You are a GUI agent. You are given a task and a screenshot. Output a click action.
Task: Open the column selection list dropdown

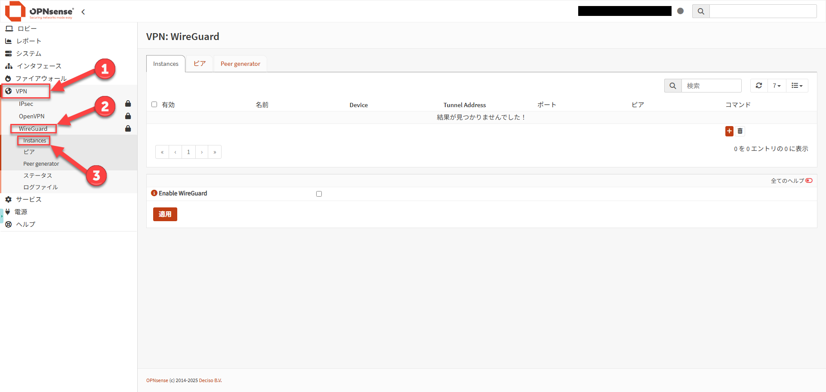(x=797, y=86)
